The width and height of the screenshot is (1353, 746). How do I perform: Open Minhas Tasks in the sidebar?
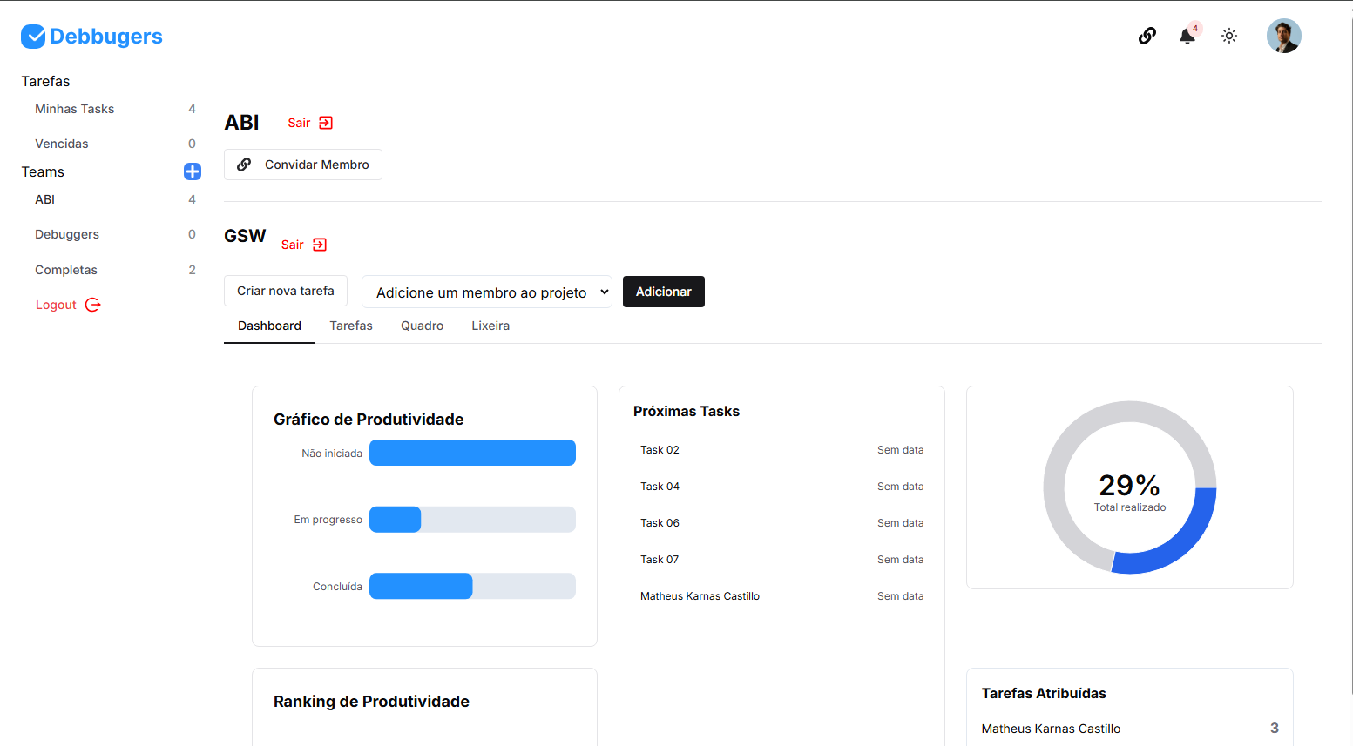click(x=74, y=109)
